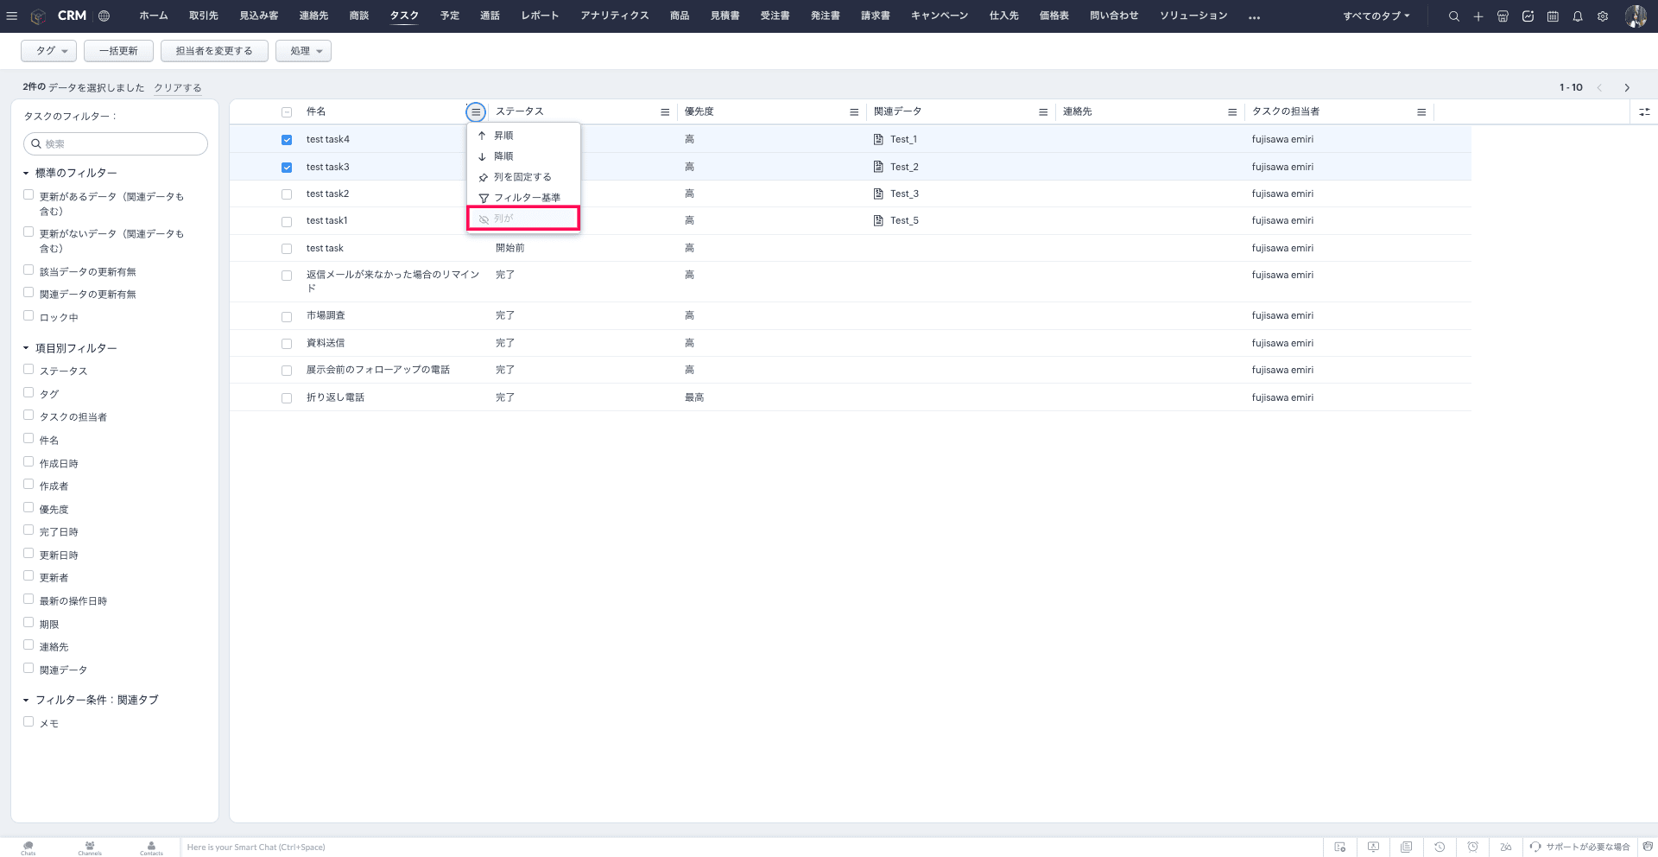Viewport: 1658px width, 857px height.
Task: Open the 優先度 column menu icon
Action: click(x=854, y=112)
